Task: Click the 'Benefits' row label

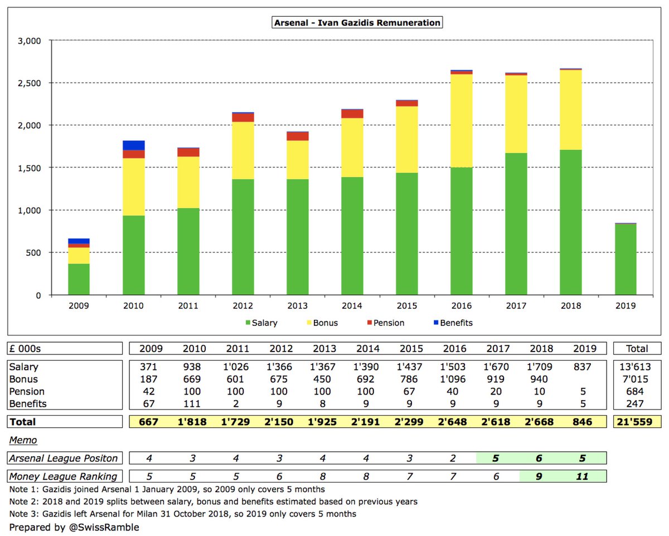Action: (x=29, y=403)
